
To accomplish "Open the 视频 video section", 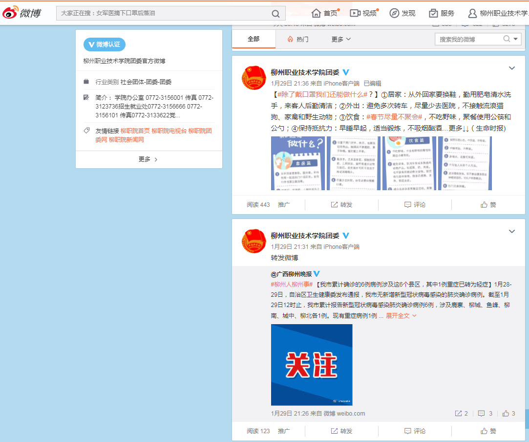I will (x=355, y=13).
